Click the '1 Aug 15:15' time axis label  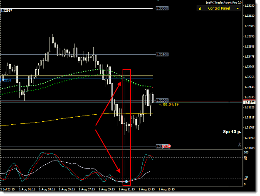[x=167, y=189]
